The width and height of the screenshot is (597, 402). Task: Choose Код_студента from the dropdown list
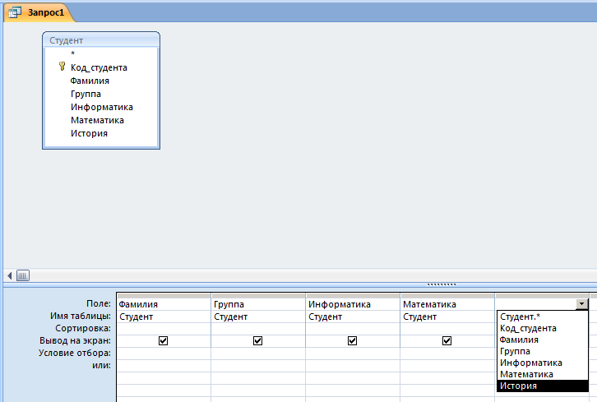point(542,328)
